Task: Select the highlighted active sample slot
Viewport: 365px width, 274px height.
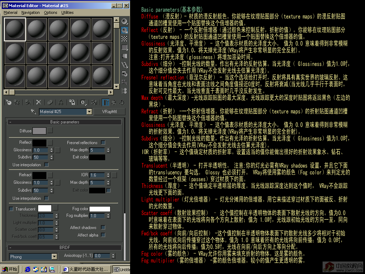Action: click(15, 29)
